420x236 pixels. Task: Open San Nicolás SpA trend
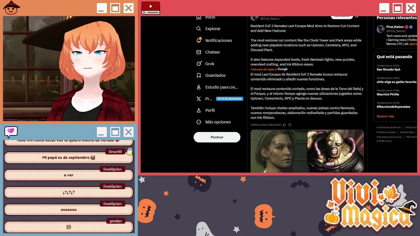click(x=388, y=69)
